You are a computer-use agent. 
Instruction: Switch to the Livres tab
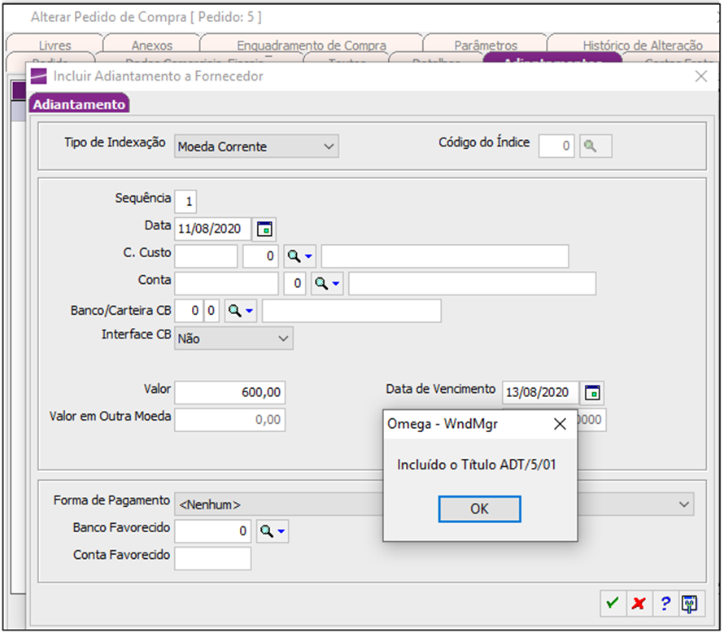coord(55,46)
